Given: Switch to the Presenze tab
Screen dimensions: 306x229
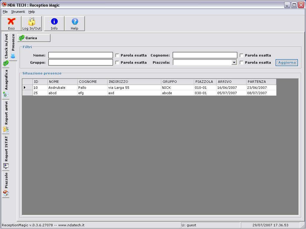Looking at the screenshot, I should point(13,46).
